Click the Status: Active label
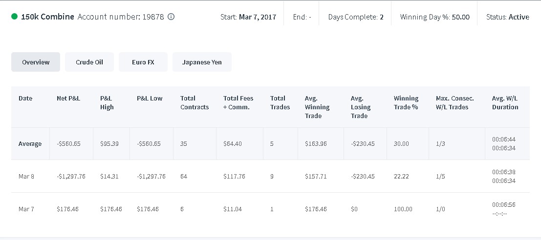The height and width of the screenshot is (240, 541). pyautogui.click(x=508, y=17)
